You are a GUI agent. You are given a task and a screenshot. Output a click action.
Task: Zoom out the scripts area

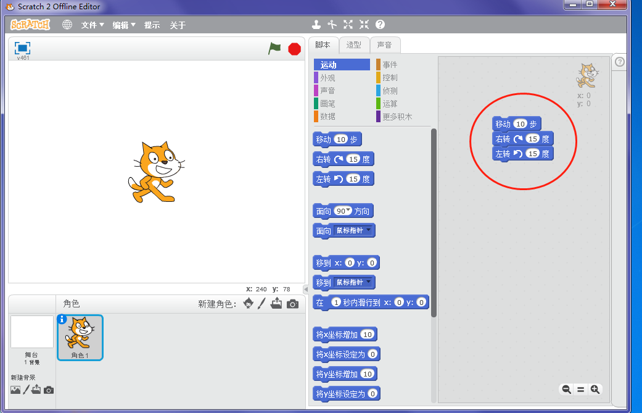[x=567, y=390]
